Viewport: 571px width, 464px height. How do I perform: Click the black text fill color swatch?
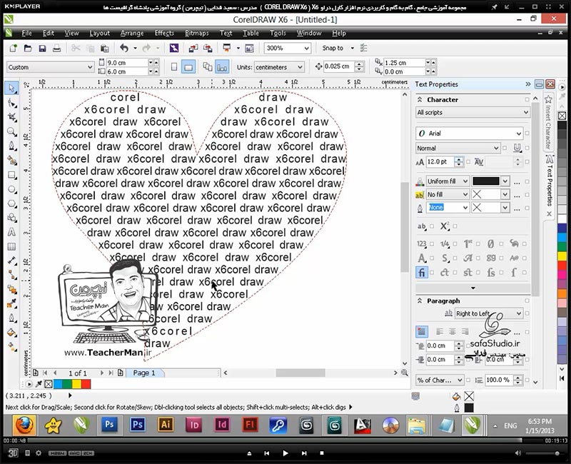coord(486,181)
